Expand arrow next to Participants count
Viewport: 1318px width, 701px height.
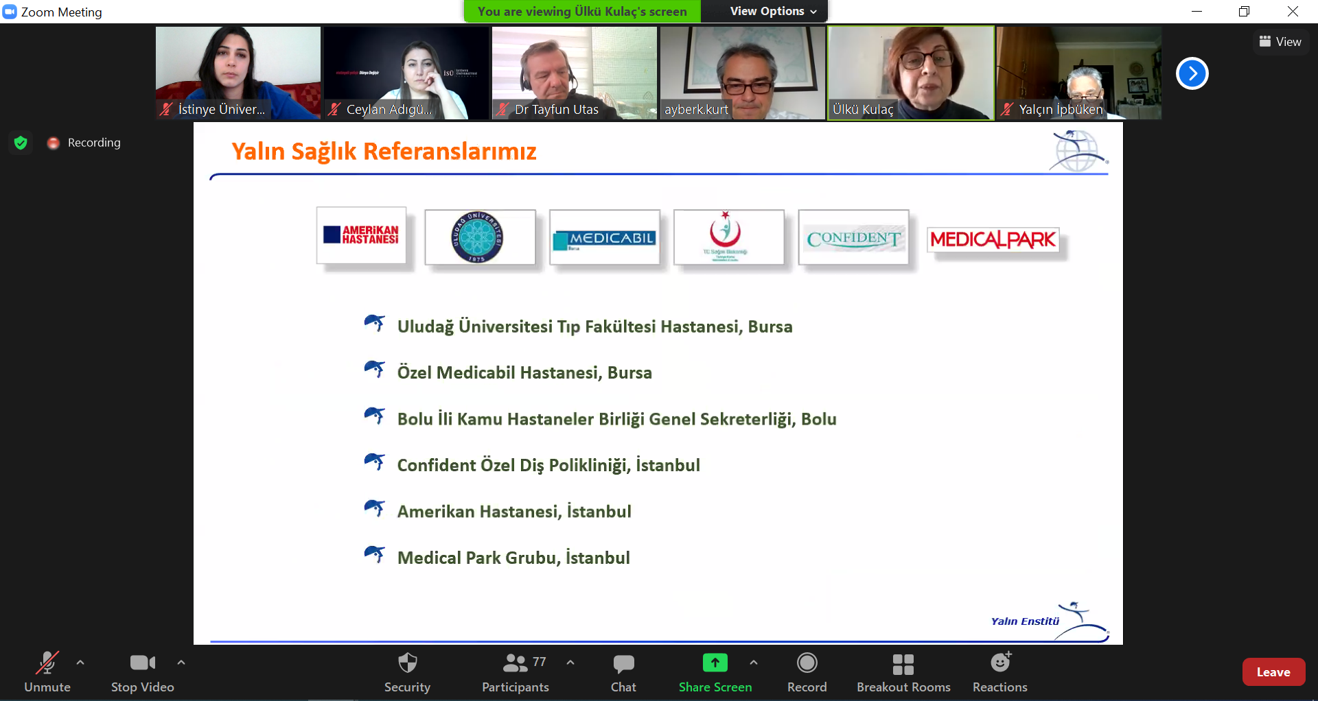tap(570, 663)
